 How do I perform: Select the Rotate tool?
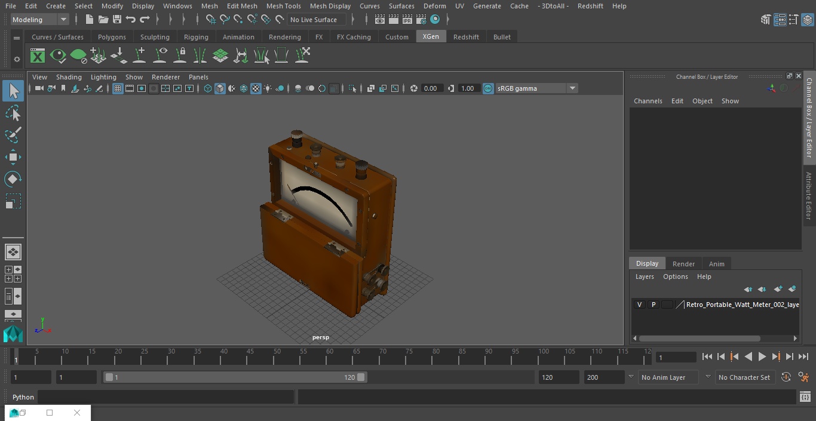[13, 179]
